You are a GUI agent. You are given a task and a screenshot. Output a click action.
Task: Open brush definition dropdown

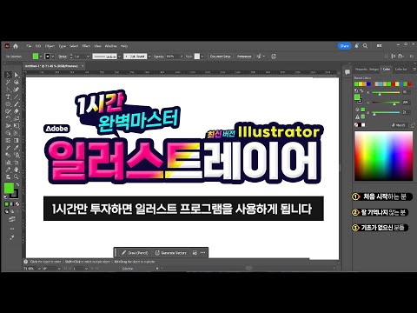tap(149, 57)
